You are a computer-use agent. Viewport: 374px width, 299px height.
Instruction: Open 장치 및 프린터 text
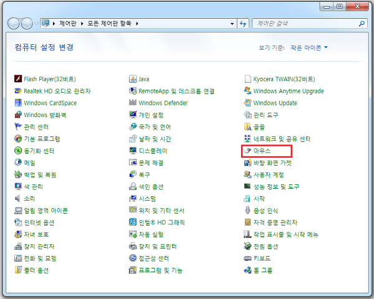coord(158,246)
